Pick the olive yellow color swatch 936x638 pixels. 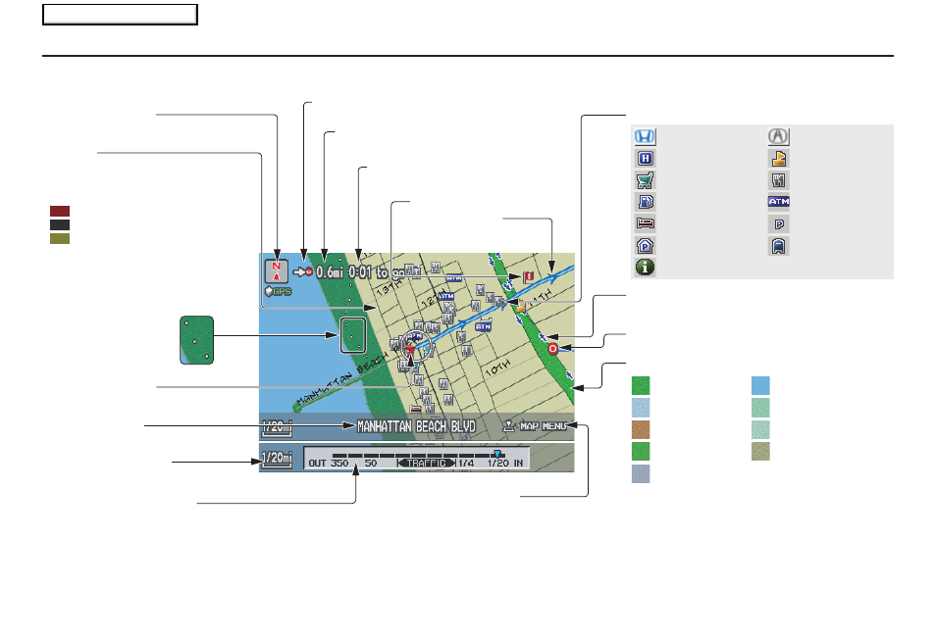point(60,238)
